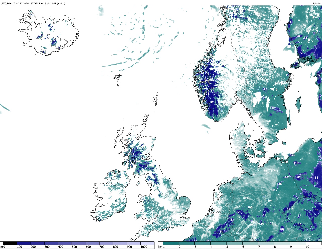Click the 500 m blue legend swatch
The image size is (322, 249).
tap(79, 243)
